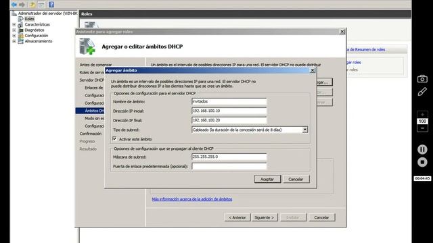
Task: Click the Dirección IP final field
Action: pos(229,120)
